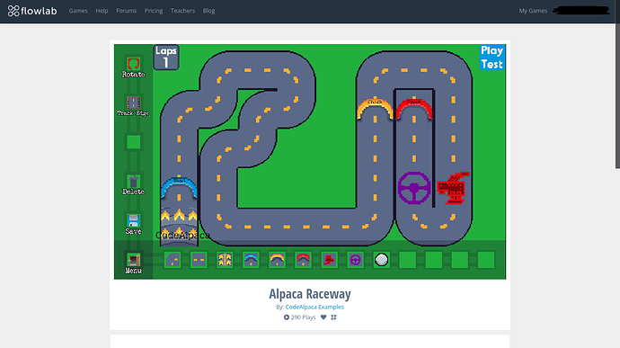Open the in-game Menu icon
Image resolution: width=620 pixels, height=348 pixels.
click(133, 260)
